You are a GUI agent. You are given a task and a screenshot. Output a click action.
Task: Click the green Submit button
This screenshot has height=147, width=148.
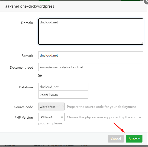[134, 139]
